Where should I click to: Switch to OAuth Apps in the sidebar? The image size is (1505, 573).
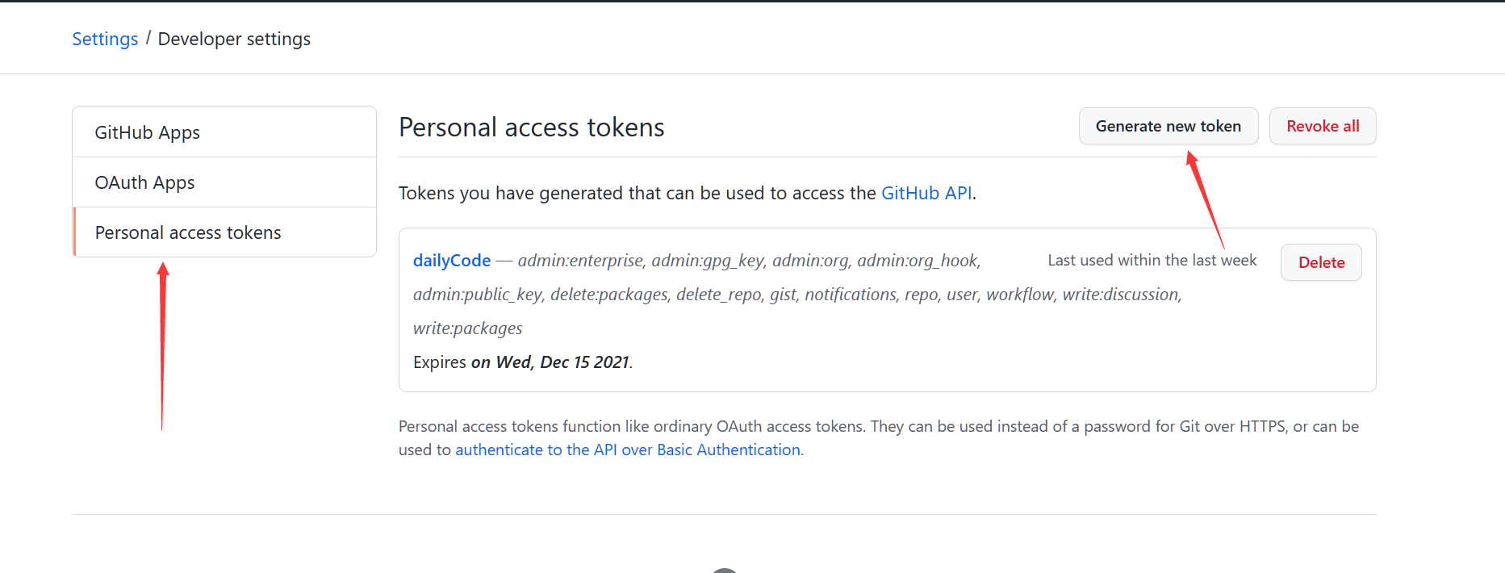click(x=144, y=182)
